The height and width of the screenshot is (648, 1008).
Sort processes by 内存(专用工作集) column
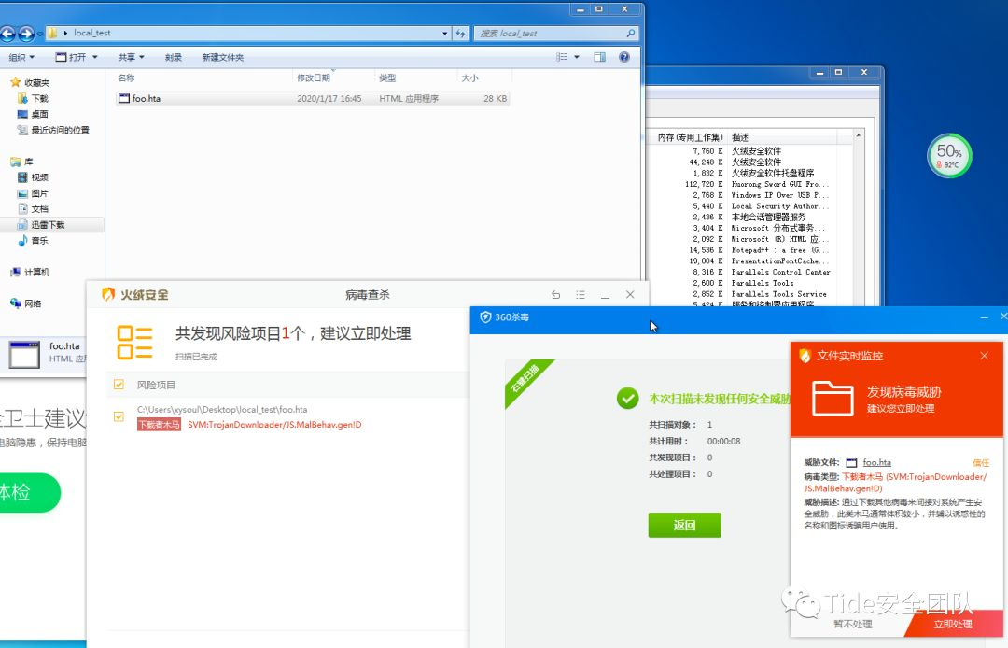tap(691, 137)
